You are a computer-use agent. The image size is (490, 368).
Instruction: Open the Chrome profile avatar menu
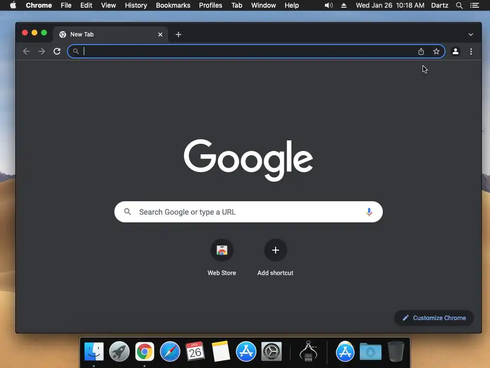click(456, 51)
